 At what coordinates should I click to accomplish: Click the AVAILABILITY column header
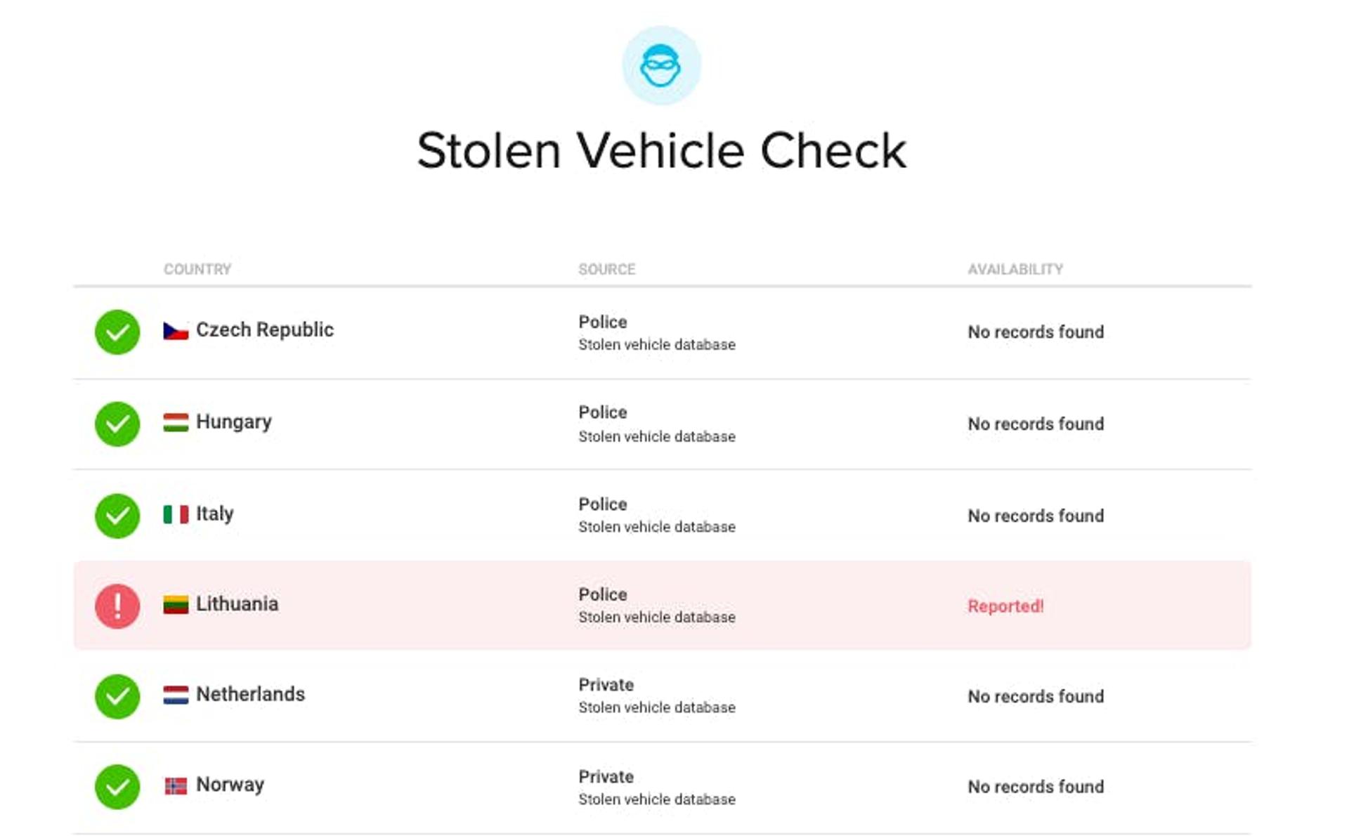pos(1015,269)
